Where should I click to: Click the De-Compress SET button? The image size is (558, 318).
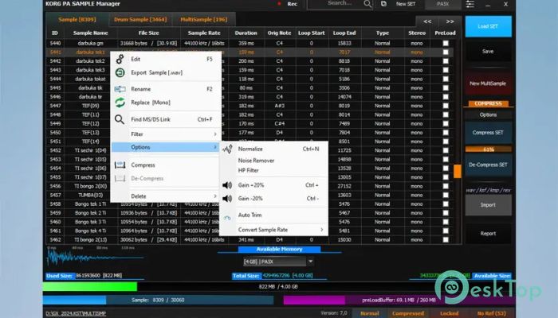pyautogui.click(x=488, y=165)
